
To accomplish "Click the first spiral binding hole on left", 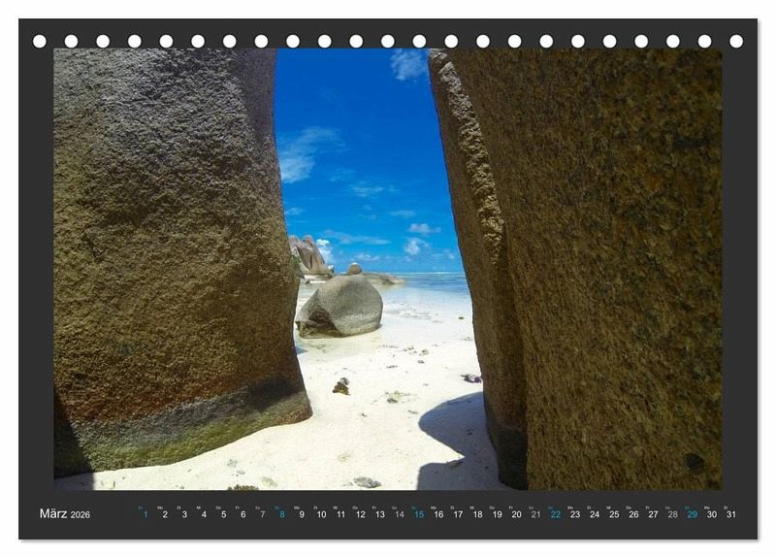I will tap(40, 41).
